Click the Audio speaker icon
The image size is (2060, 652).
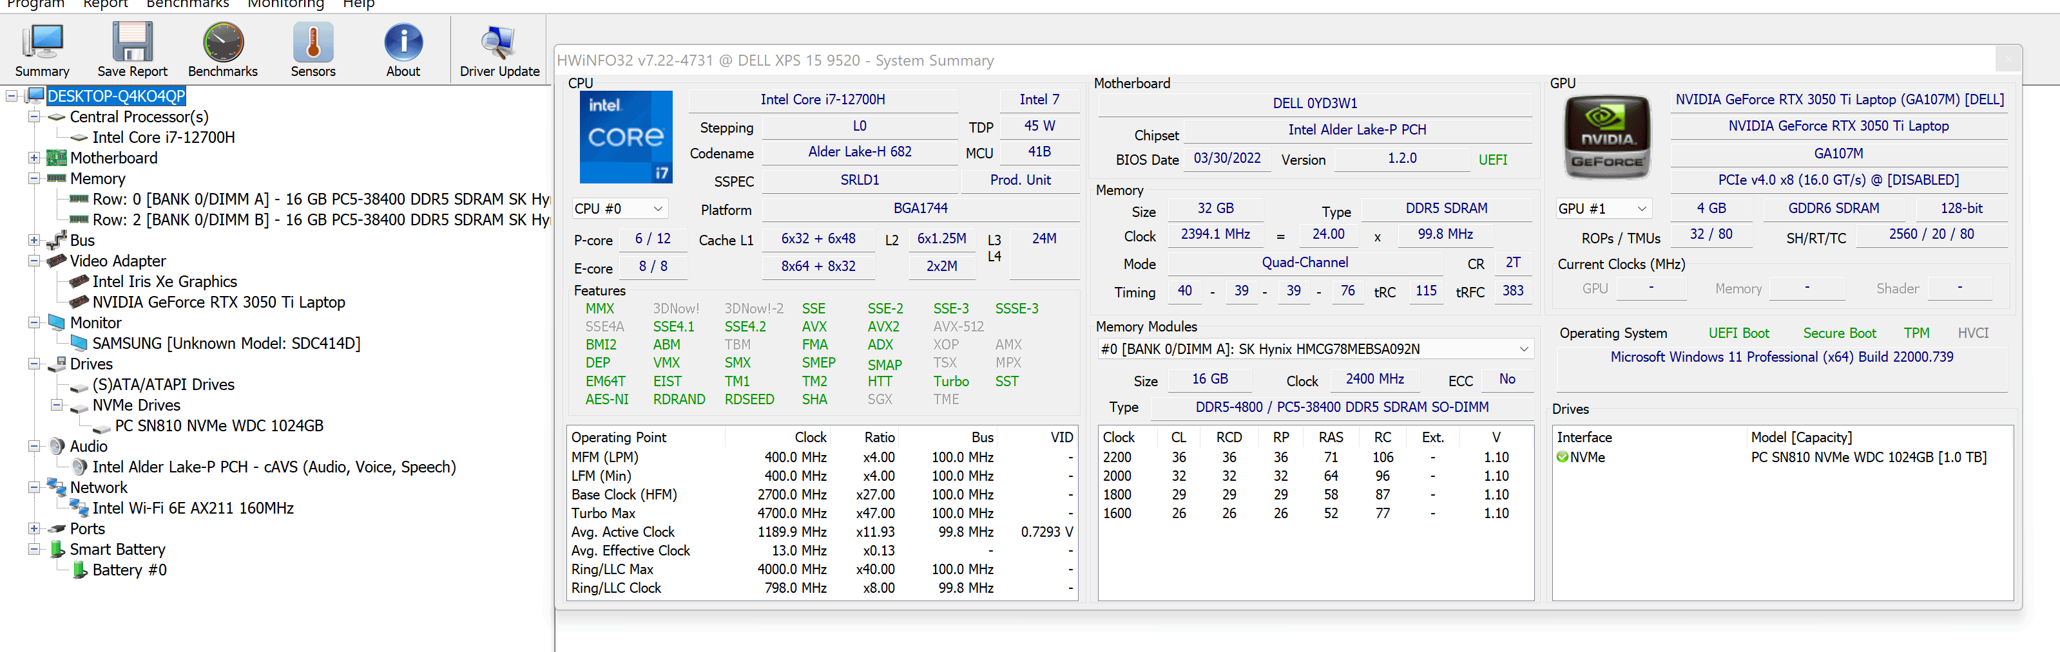[x=56, y=446]
